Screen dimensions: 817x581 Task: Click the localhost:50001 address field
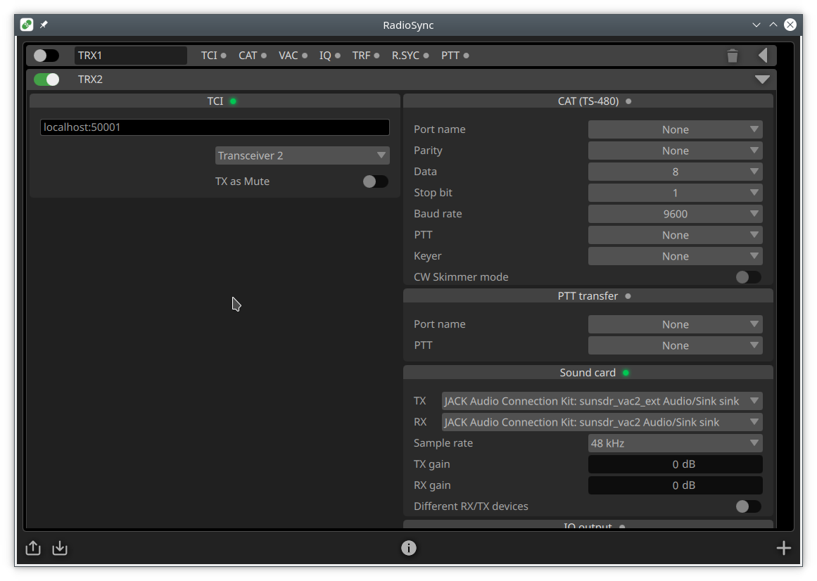(215, 127)
